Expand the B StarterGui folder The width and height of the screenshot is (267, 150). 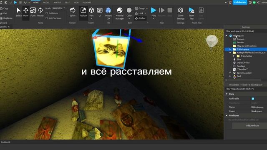234,56
